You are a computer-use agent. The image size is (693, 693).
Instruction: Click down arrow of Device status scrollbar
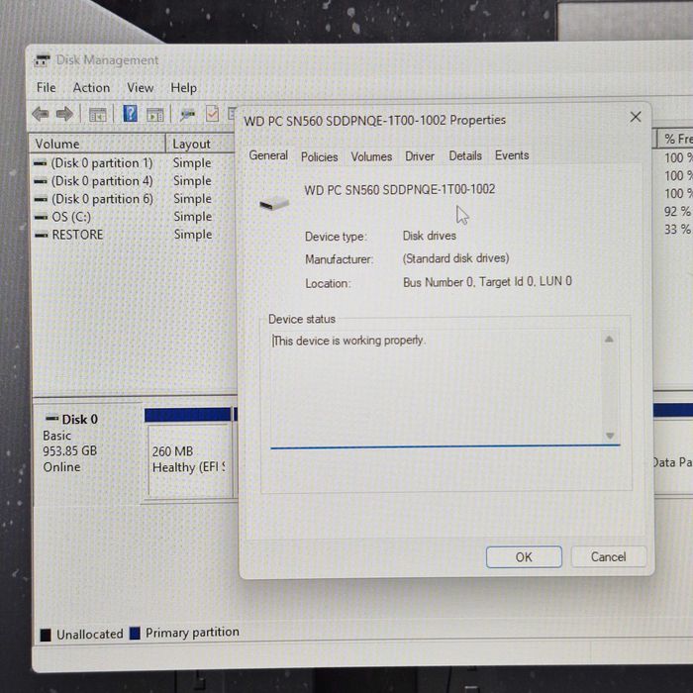click(610, 436)
